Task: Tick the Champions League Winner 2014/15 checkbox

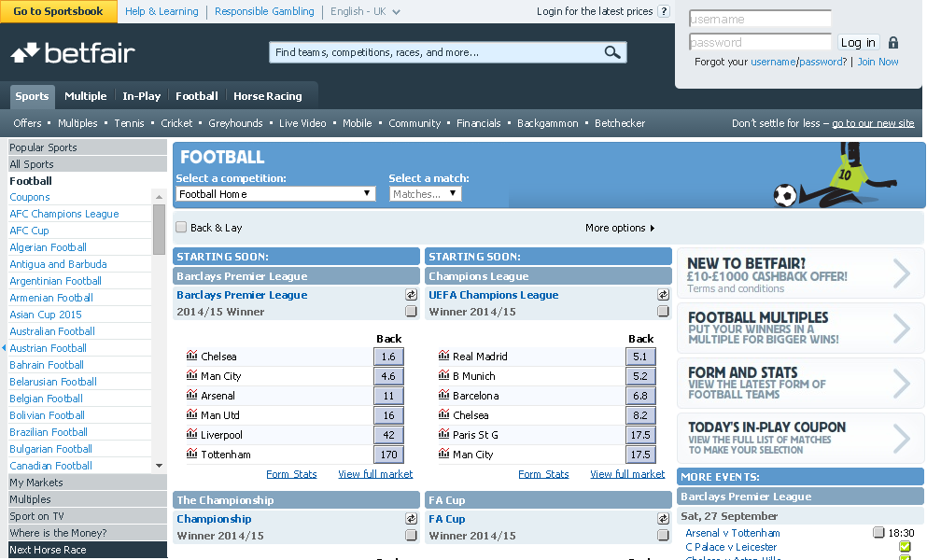Action: [663, 311]
